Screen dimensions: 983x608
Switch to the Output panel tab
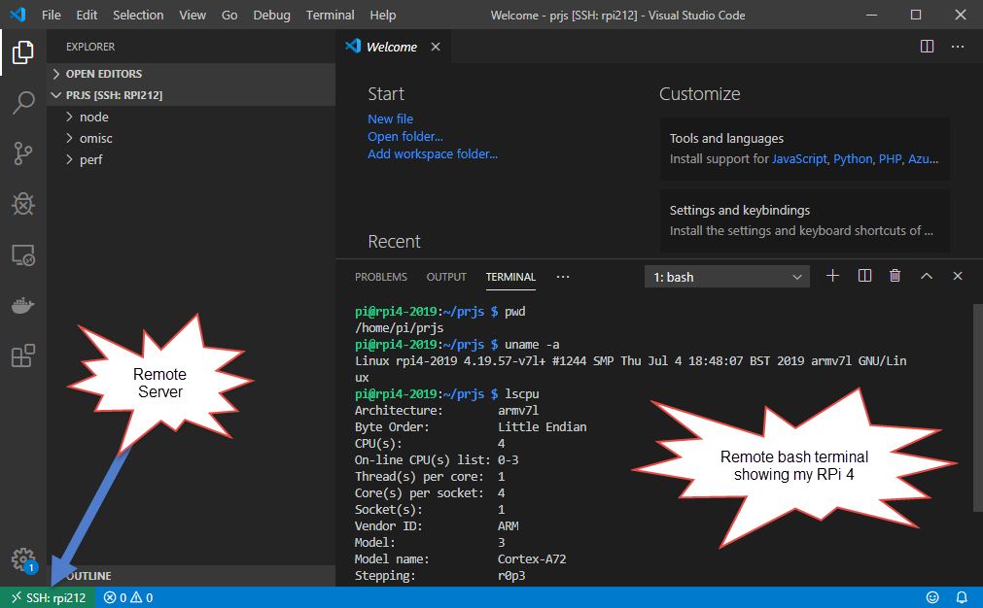click(446, 277)
